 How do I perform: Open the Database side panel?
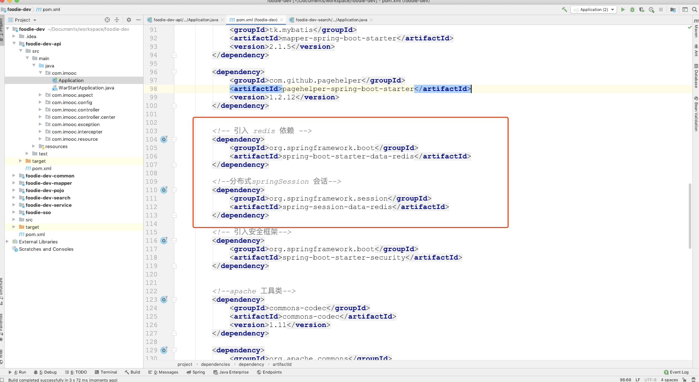tap(696, 76)
